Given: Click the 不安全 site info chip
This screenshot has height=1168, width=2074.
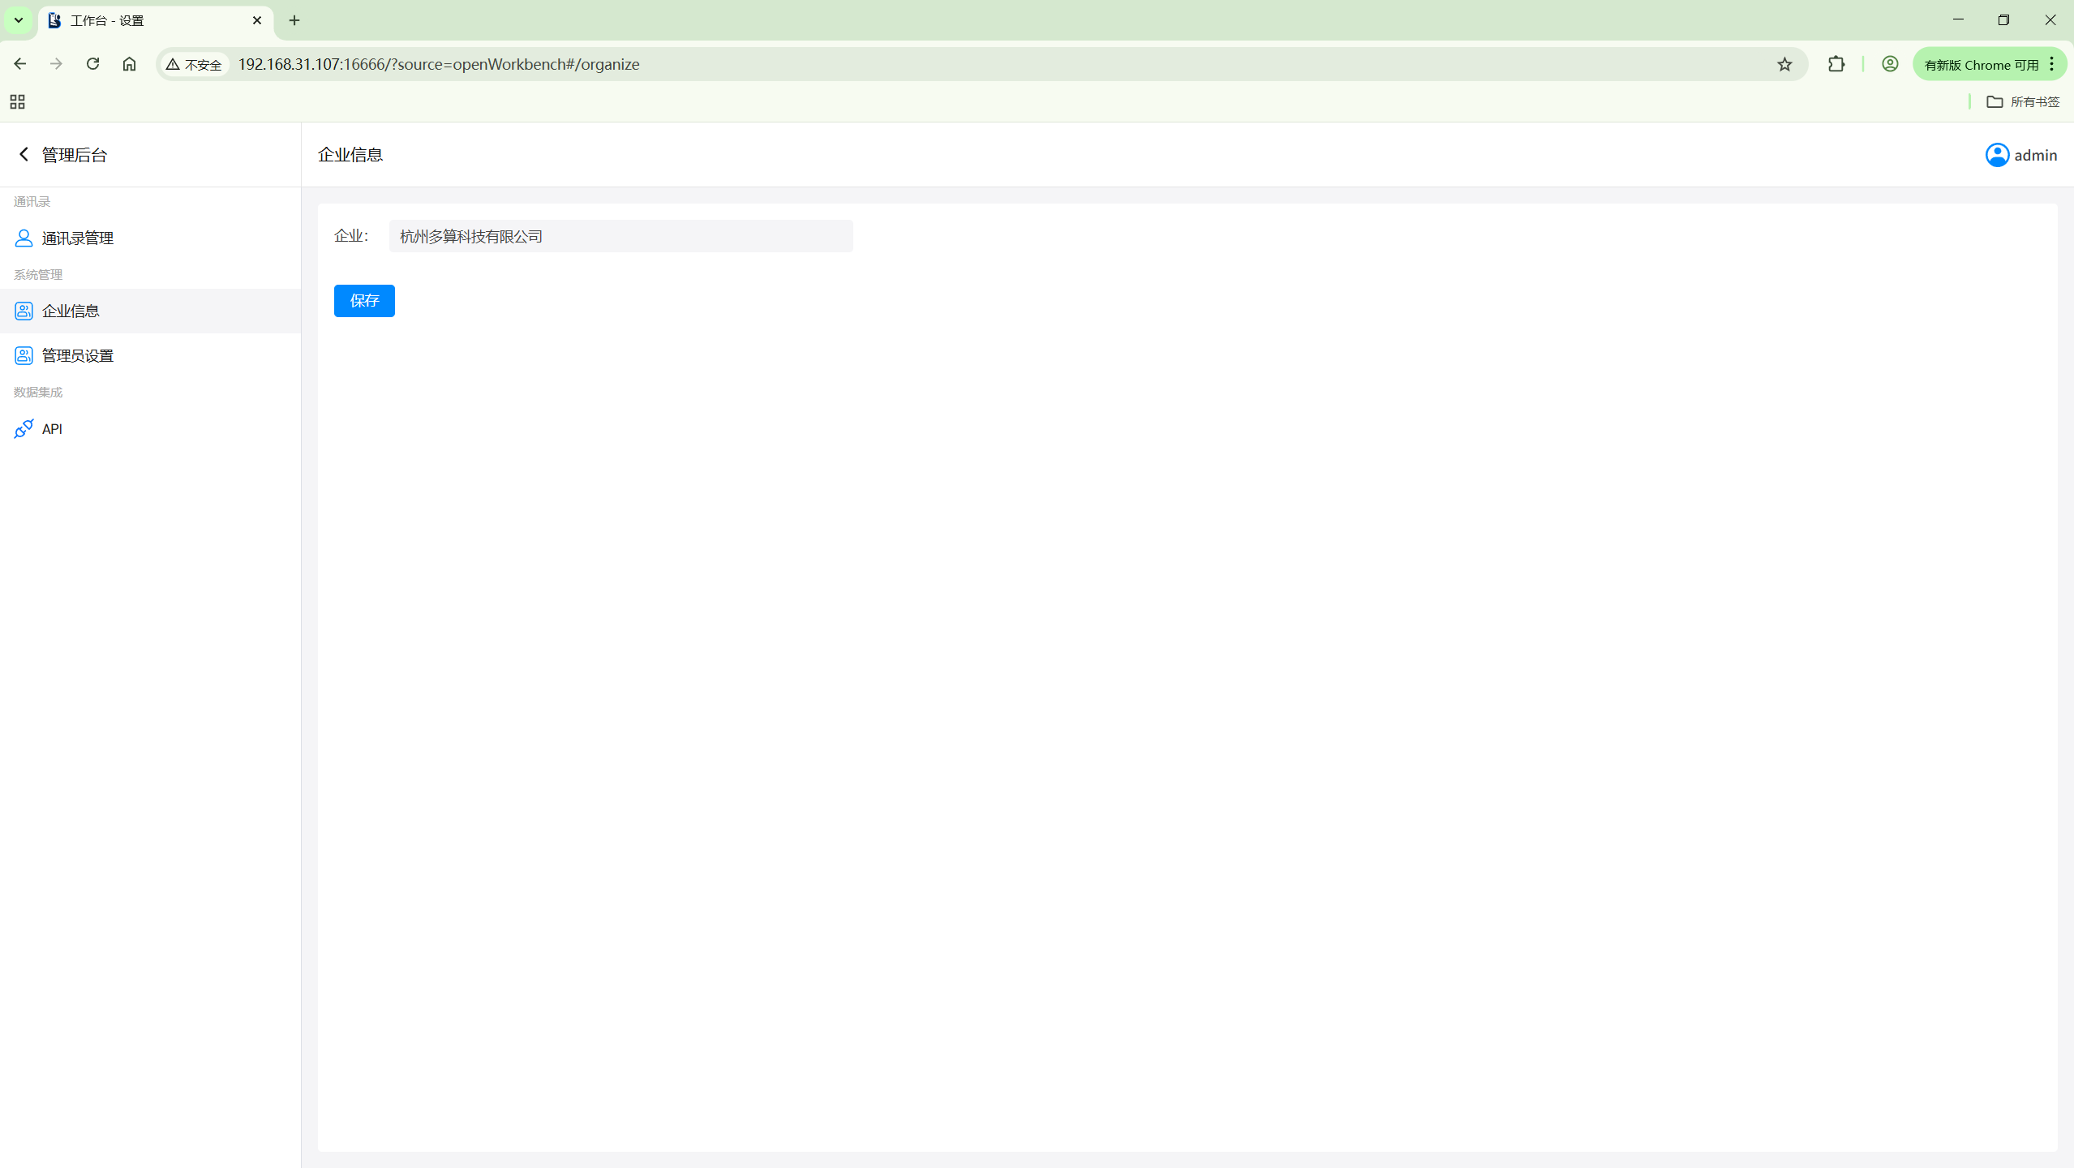Looking at the screenshot, I should 195,64.
